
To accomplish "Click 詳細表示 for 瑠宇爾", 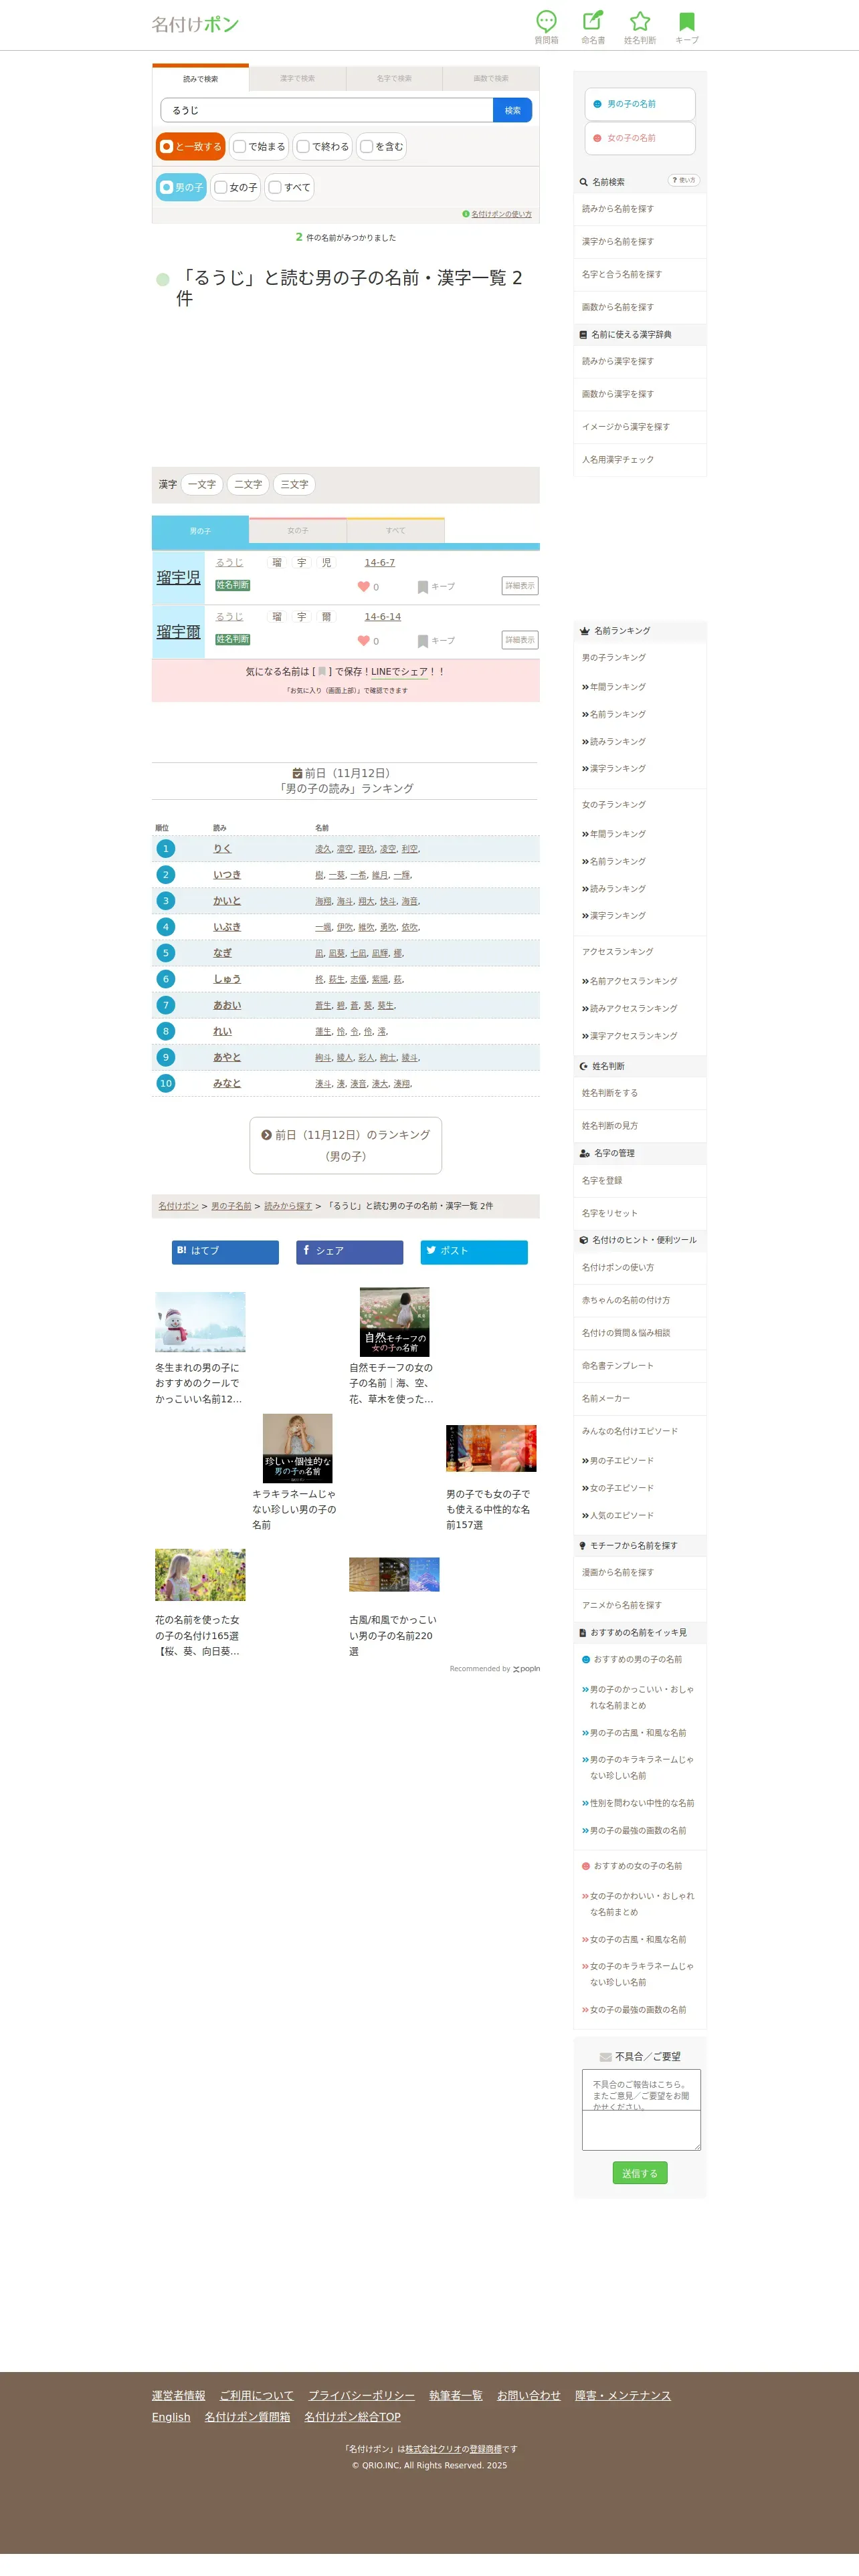I will pyautogui.click(x=520, y=640).
